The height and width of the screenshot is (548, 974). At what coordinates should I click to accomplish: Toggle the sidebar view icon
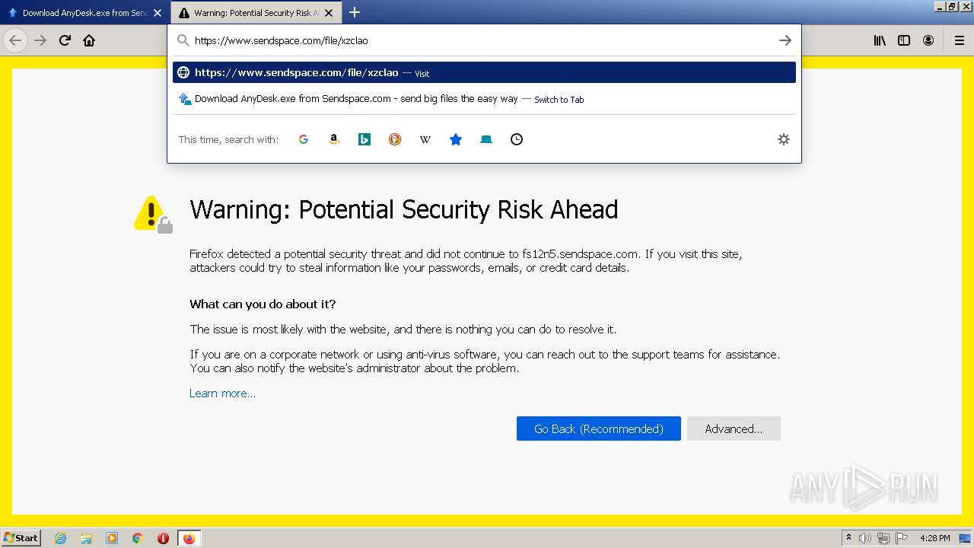tap(904, 40)
